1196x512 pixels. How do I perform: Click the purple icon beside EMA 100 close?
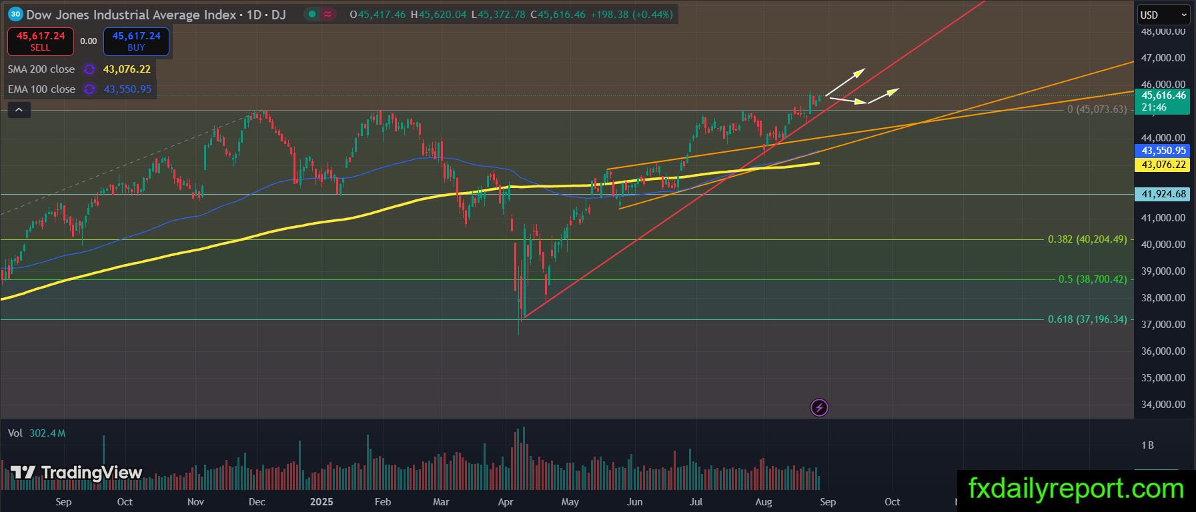tap(89, 89)
